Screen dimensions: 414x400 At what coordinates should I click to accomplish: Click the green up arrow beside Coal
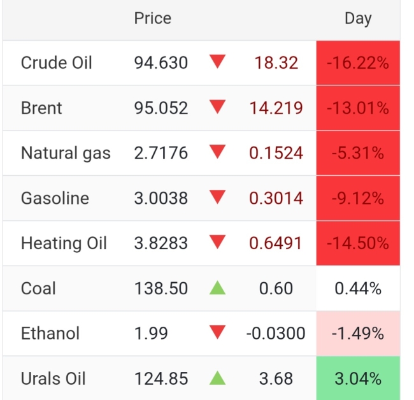tap(218, 288)
